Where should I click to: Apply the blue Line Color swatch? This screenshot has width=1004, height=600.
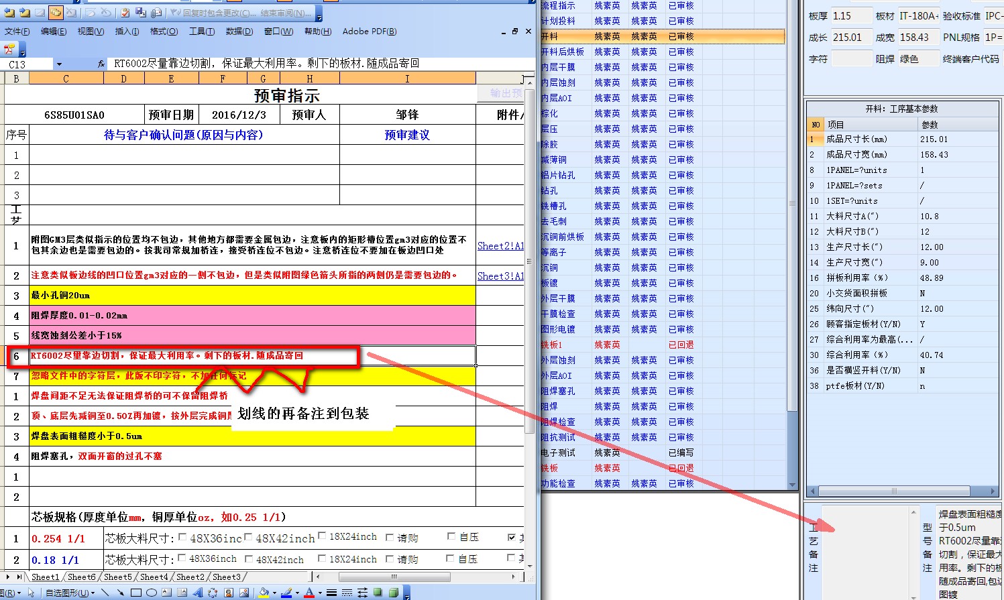286,592
